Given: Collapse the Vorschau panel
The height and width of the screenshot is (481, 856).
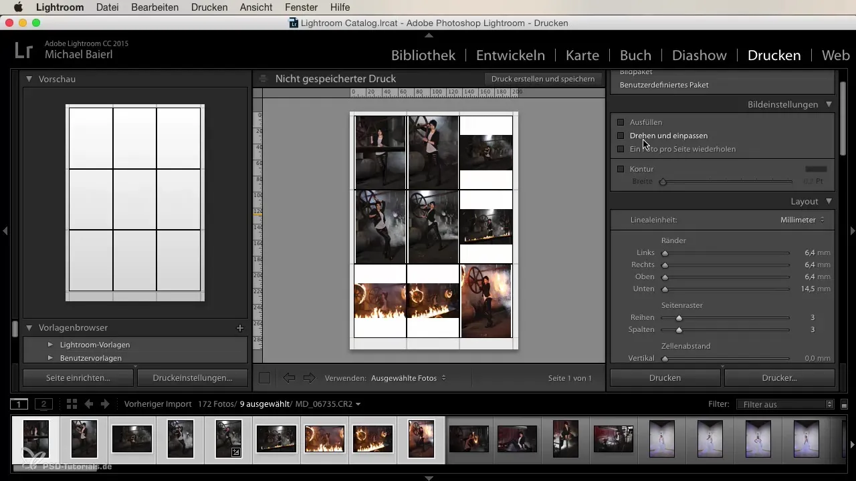Looking at the screenshot, I should coord(29,79).
